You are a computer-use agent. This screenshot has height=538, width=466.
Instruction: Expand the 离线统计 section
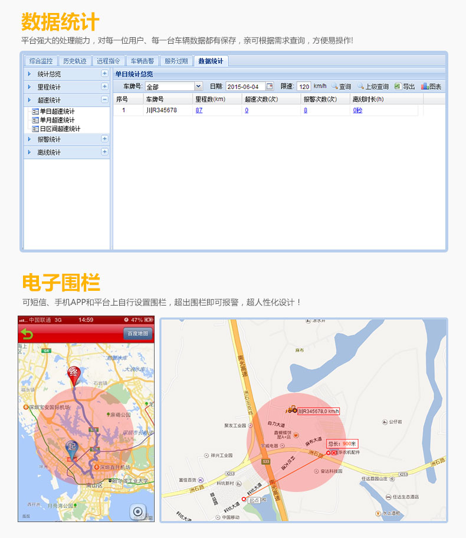pyautogui.click(x=104, y=152)
